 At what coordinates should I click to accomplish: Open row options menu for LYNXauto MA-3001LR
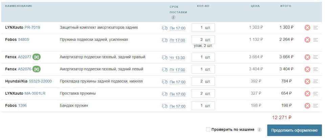(x=316, y=93)
